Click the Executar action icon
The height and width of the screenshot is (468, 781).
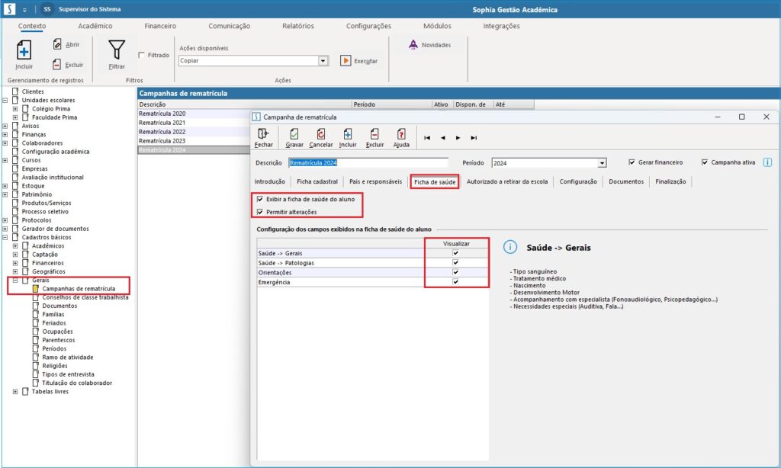pos(346,61)
